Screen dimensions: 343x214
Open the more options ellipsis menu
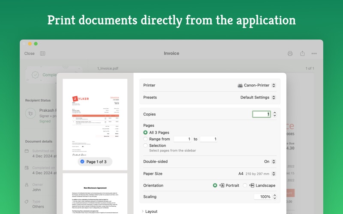(314, 53)
